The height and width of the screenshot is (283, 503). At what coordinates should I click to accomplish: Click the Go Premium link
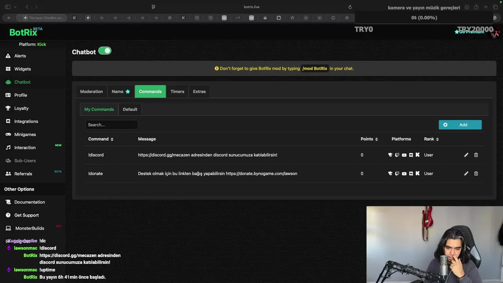(469, 32)
